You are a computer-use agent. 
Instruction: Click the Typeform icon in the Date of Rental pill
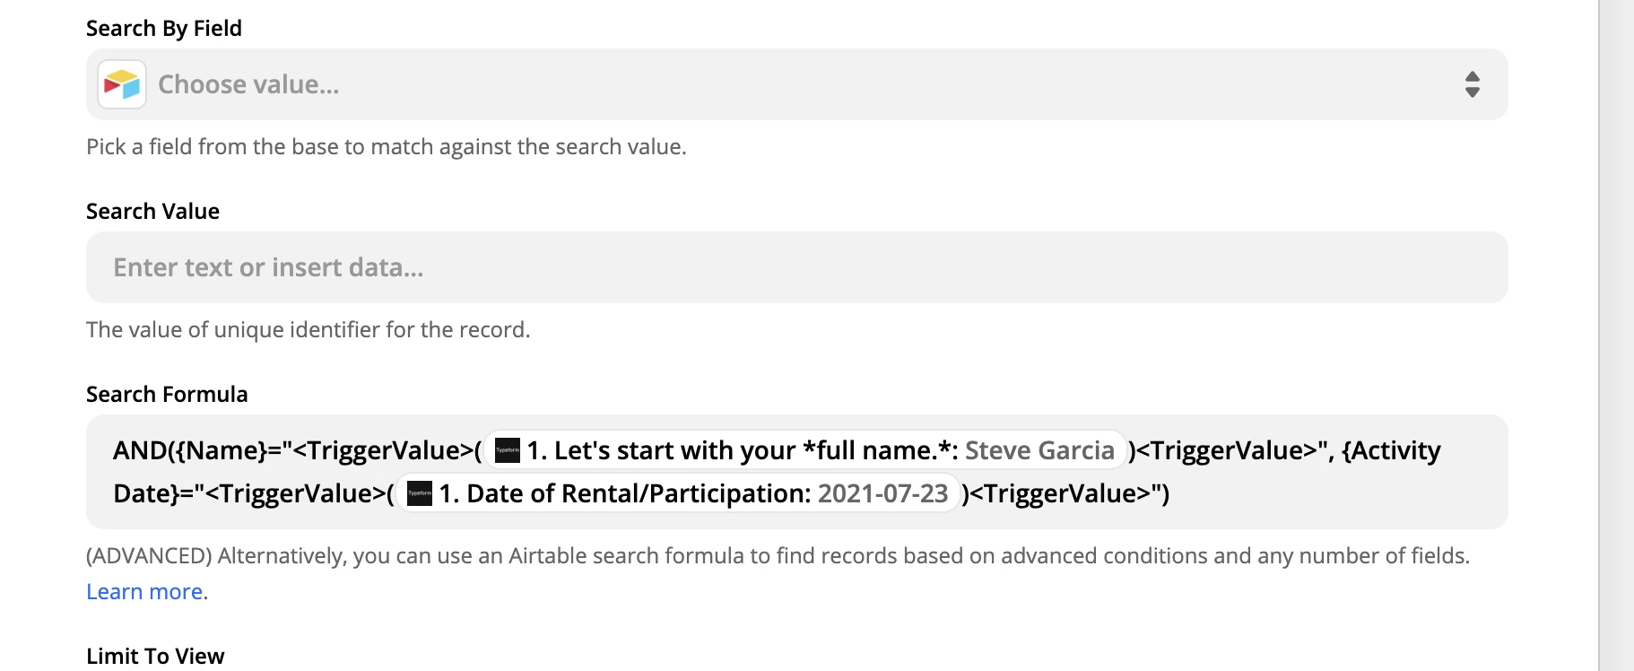[420, 493]
